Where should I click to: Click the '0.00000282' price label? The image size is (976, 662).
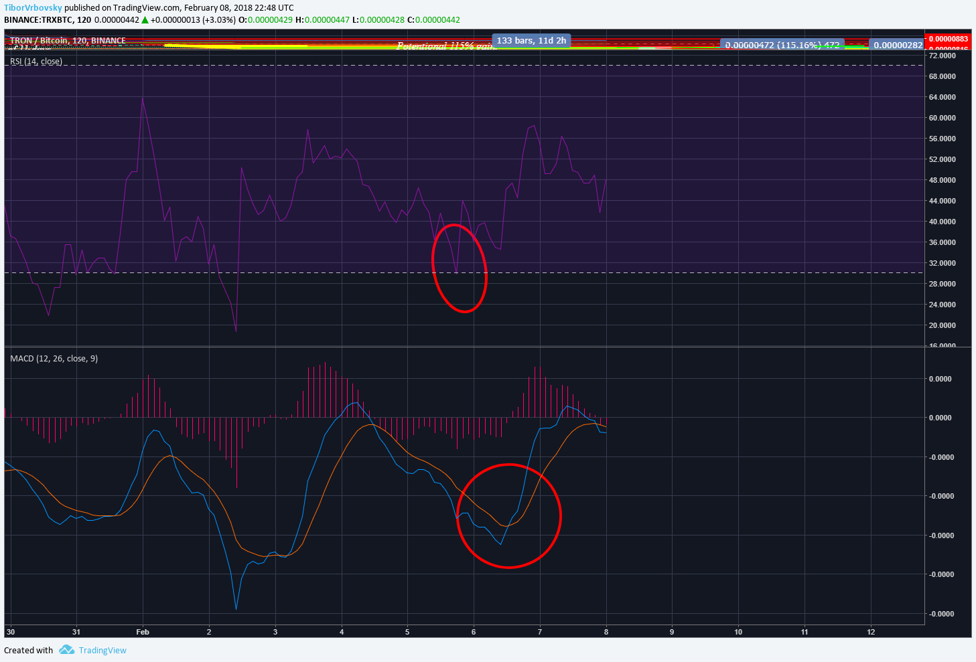tap(898, 45)
